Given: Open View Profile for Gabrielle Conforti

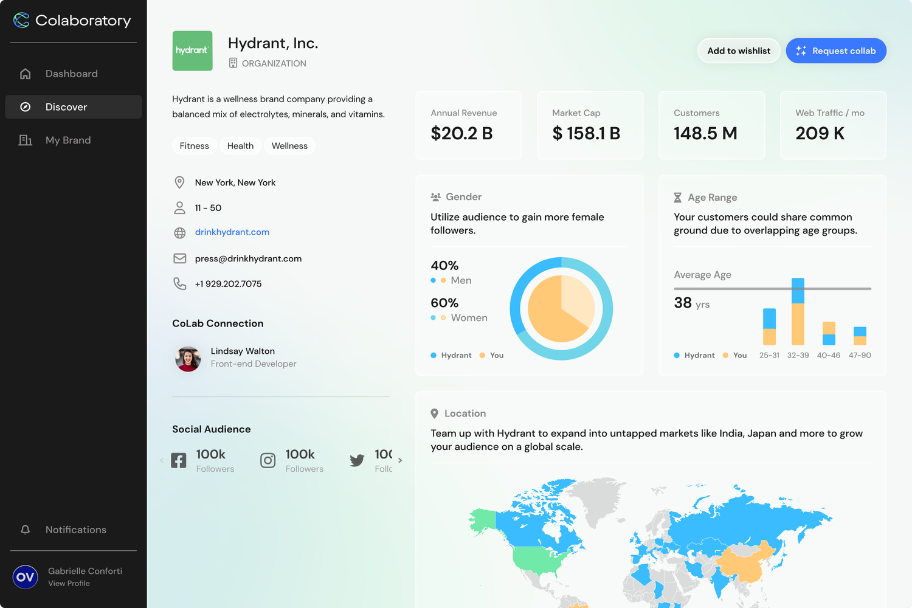Looking at the screenshot, I should (x=69, y=584).
